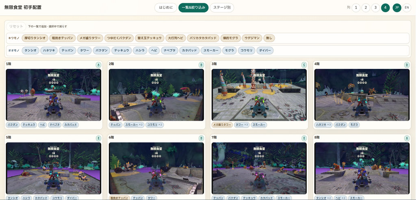The width and height of the screenshot is (416, 200).
Task: Toggle the 無し filter chip
Action: pyautogui.click(x=269, y=38)
